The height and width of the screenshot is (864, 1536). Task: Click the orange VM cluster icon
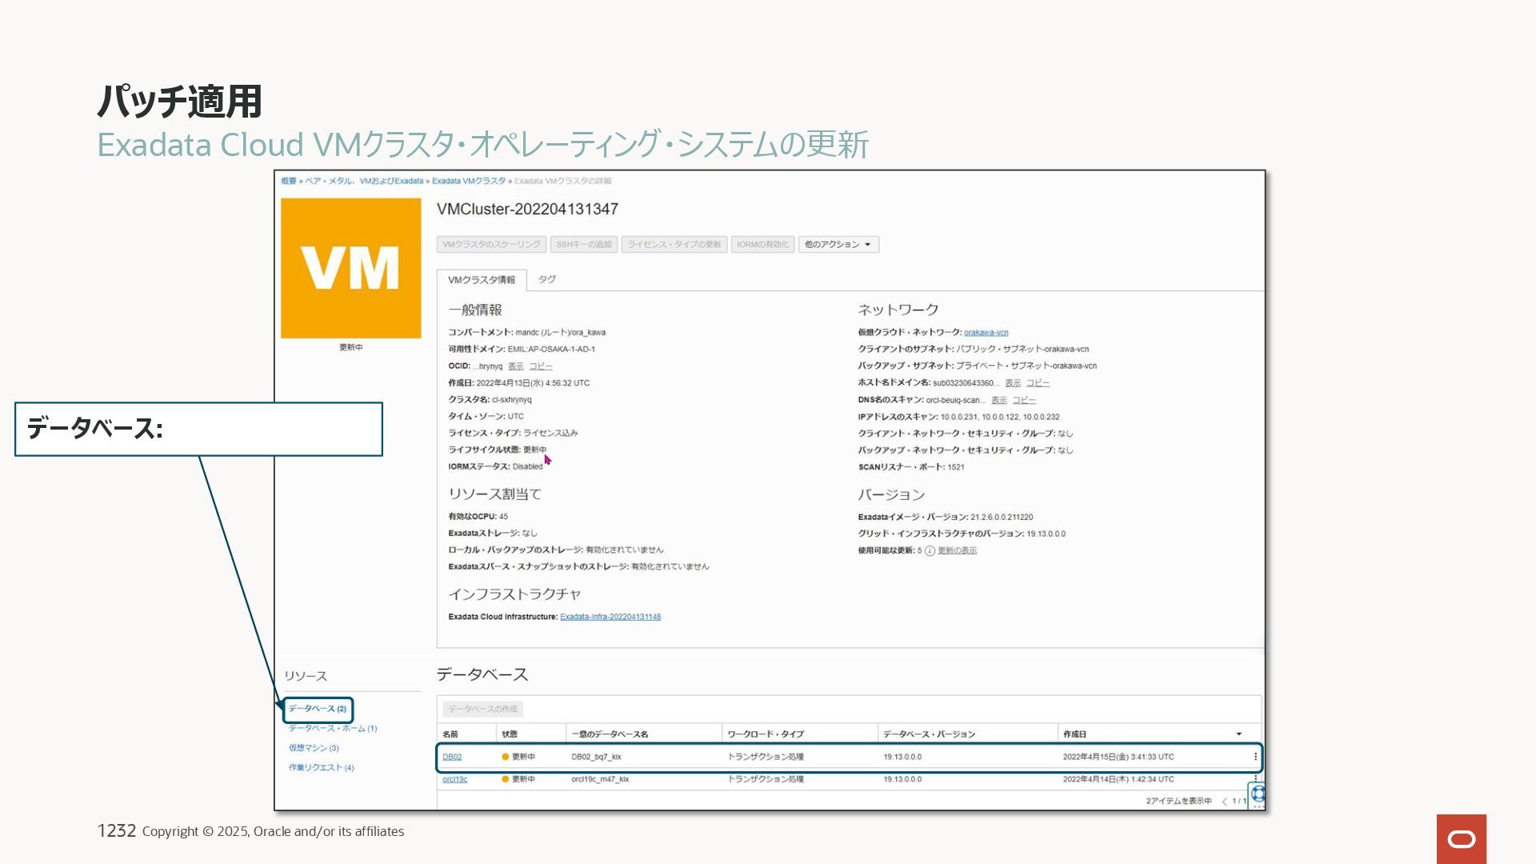tap(350, 268)
